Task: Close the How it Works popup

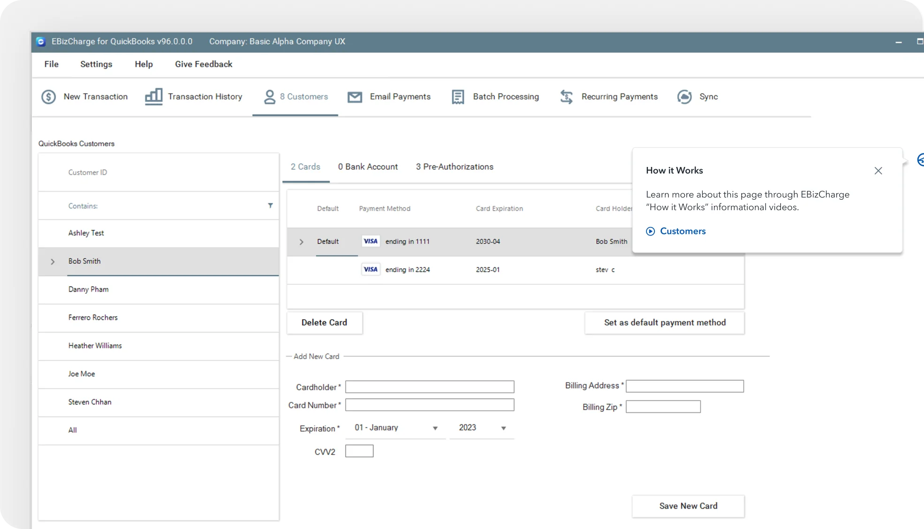Action: point(878,171)
